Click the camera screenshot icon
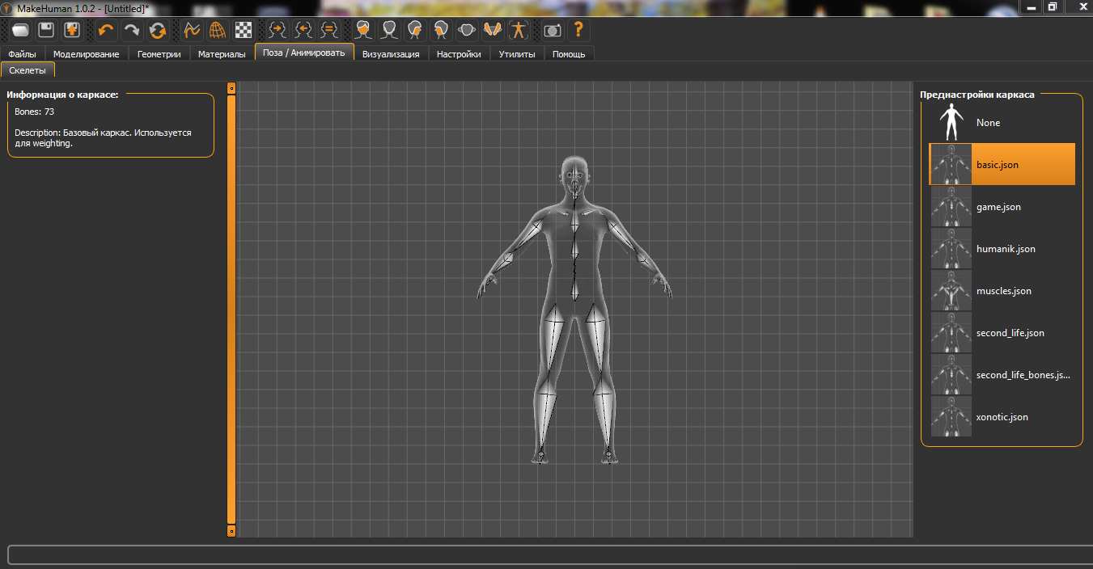 [553, 31]
